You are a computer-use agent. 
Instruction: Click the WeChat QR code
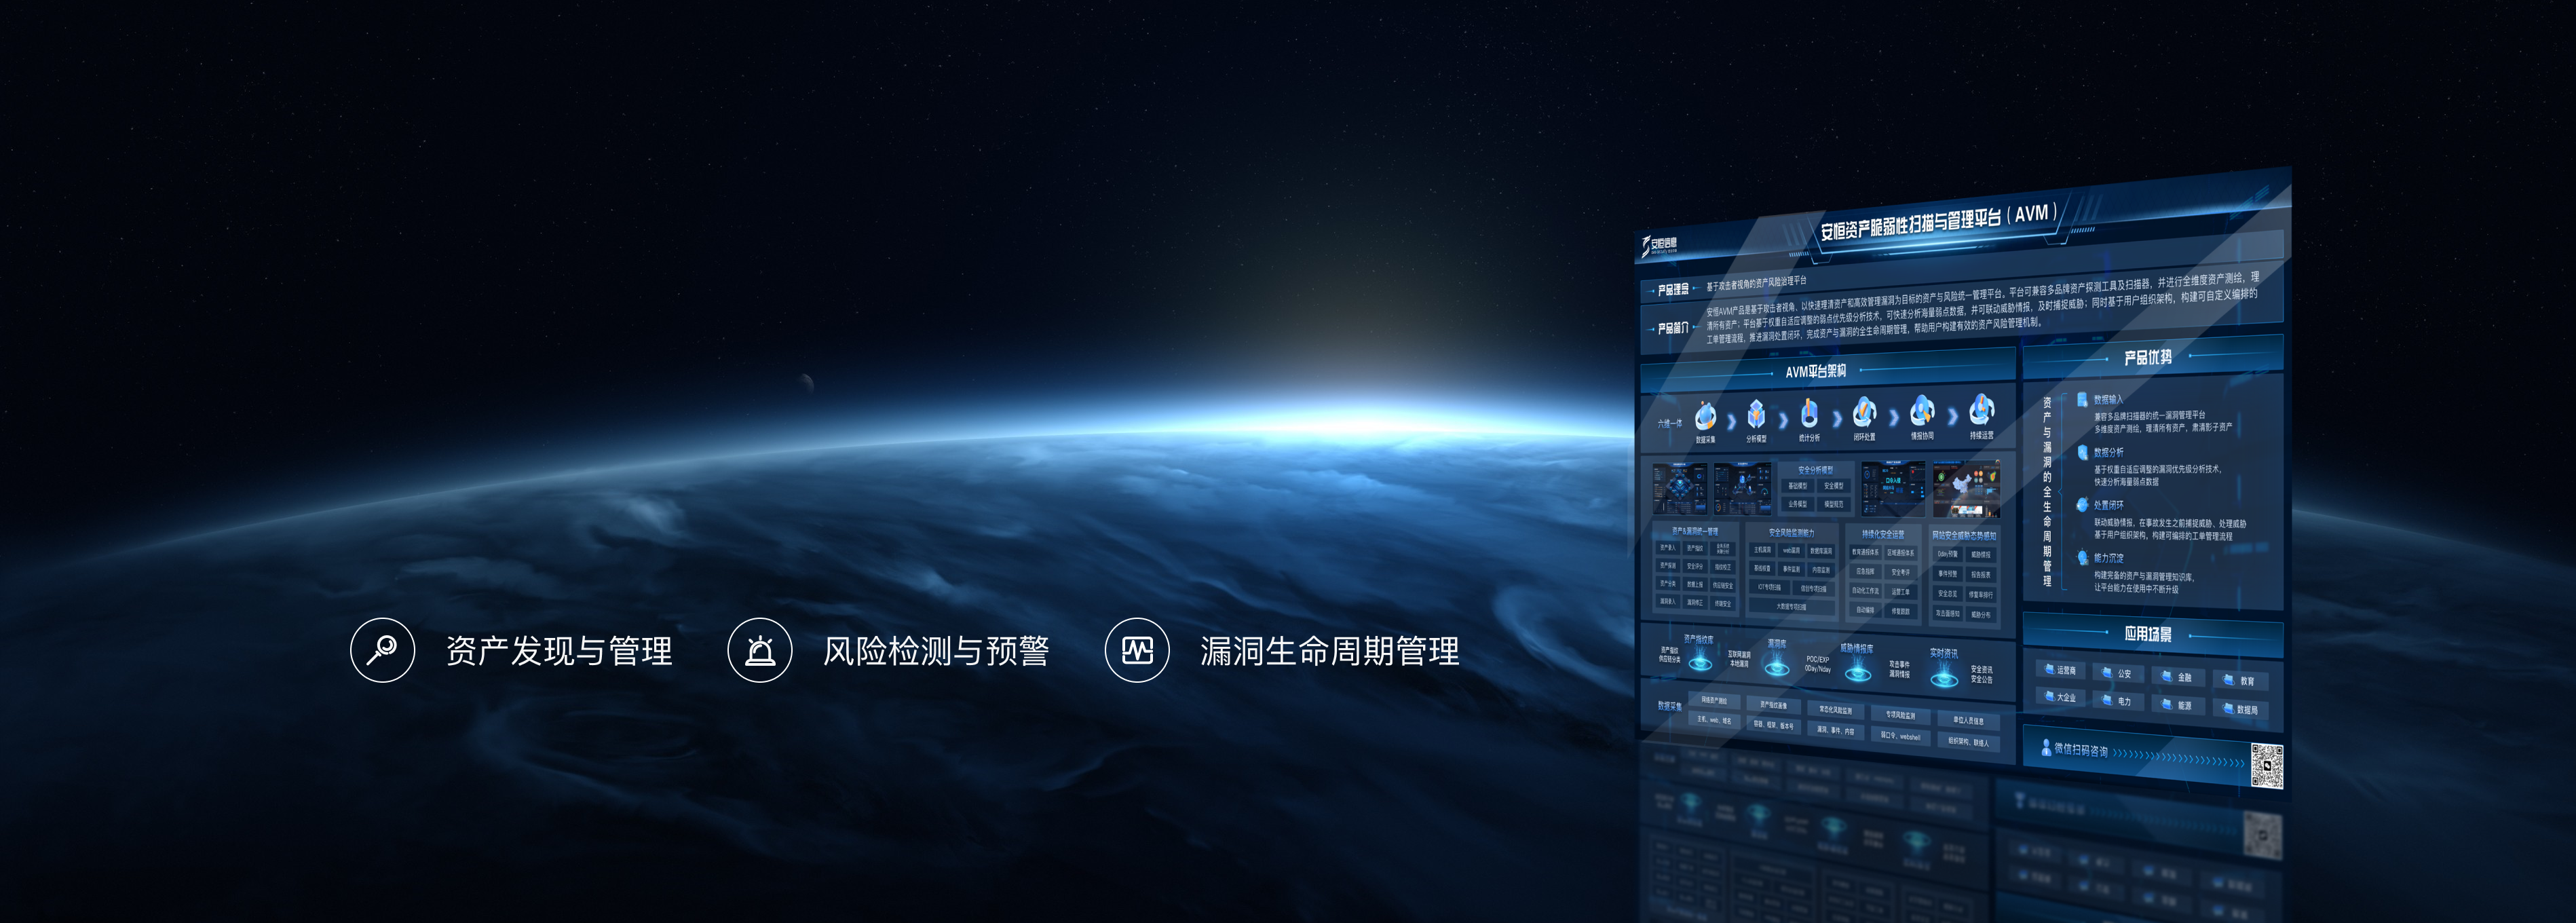point(2267,766)
